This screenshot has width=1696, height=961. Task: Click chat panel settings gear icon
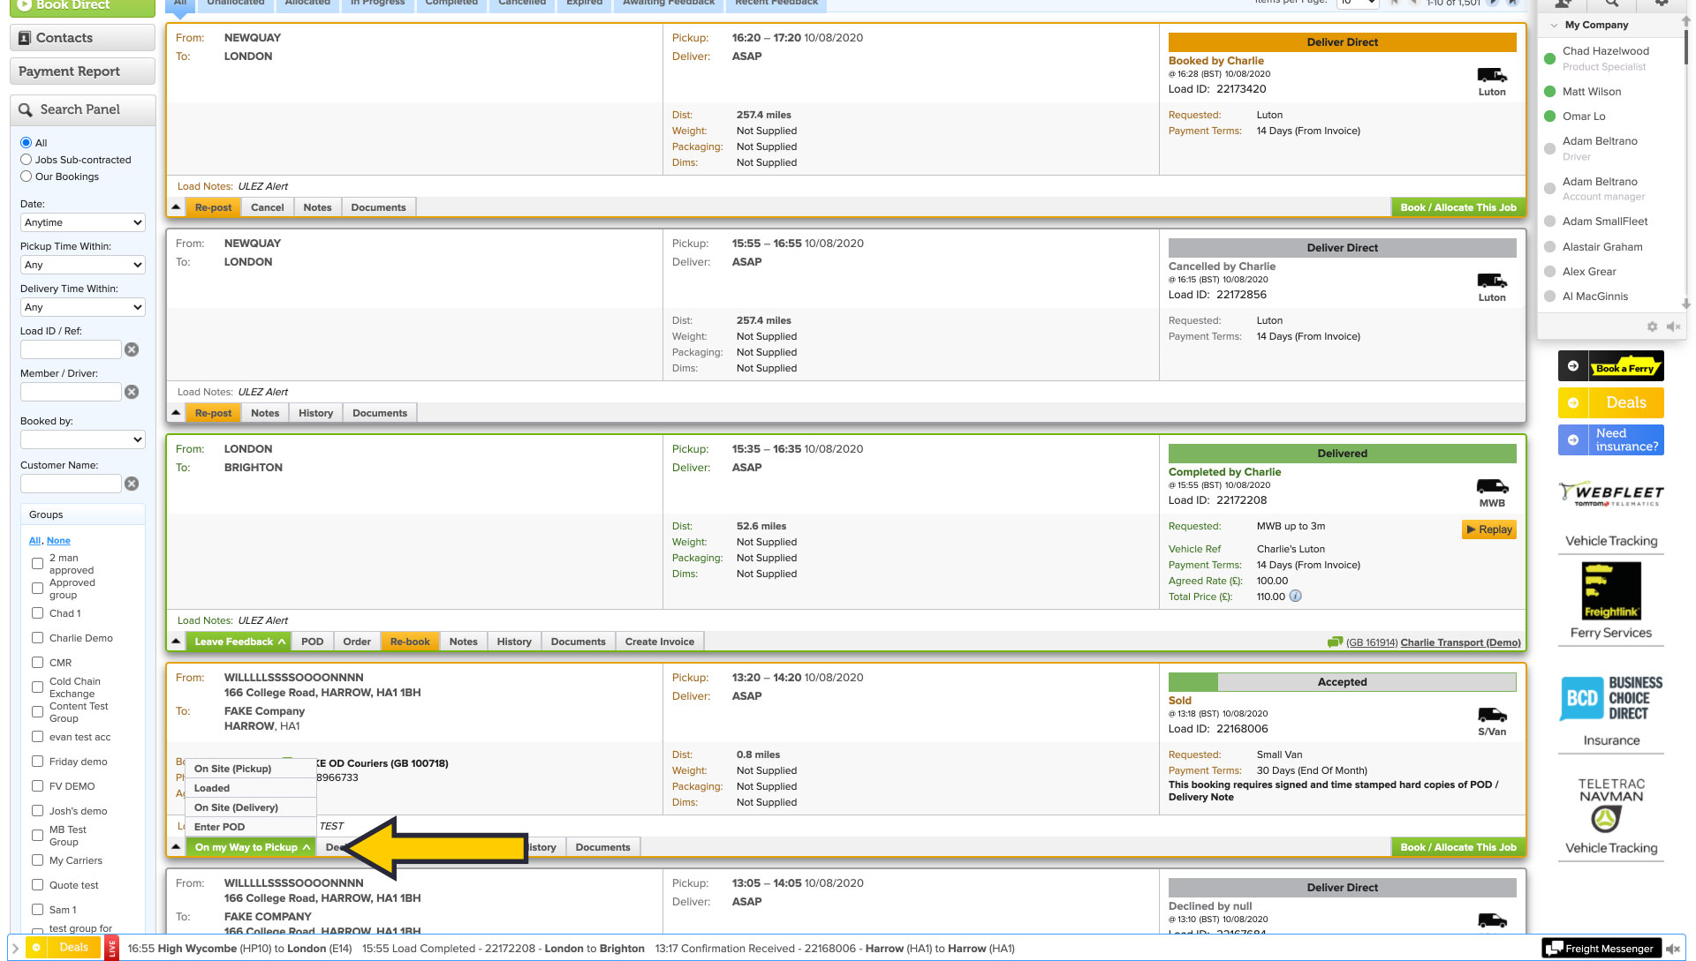click(x=1652, y=327)
